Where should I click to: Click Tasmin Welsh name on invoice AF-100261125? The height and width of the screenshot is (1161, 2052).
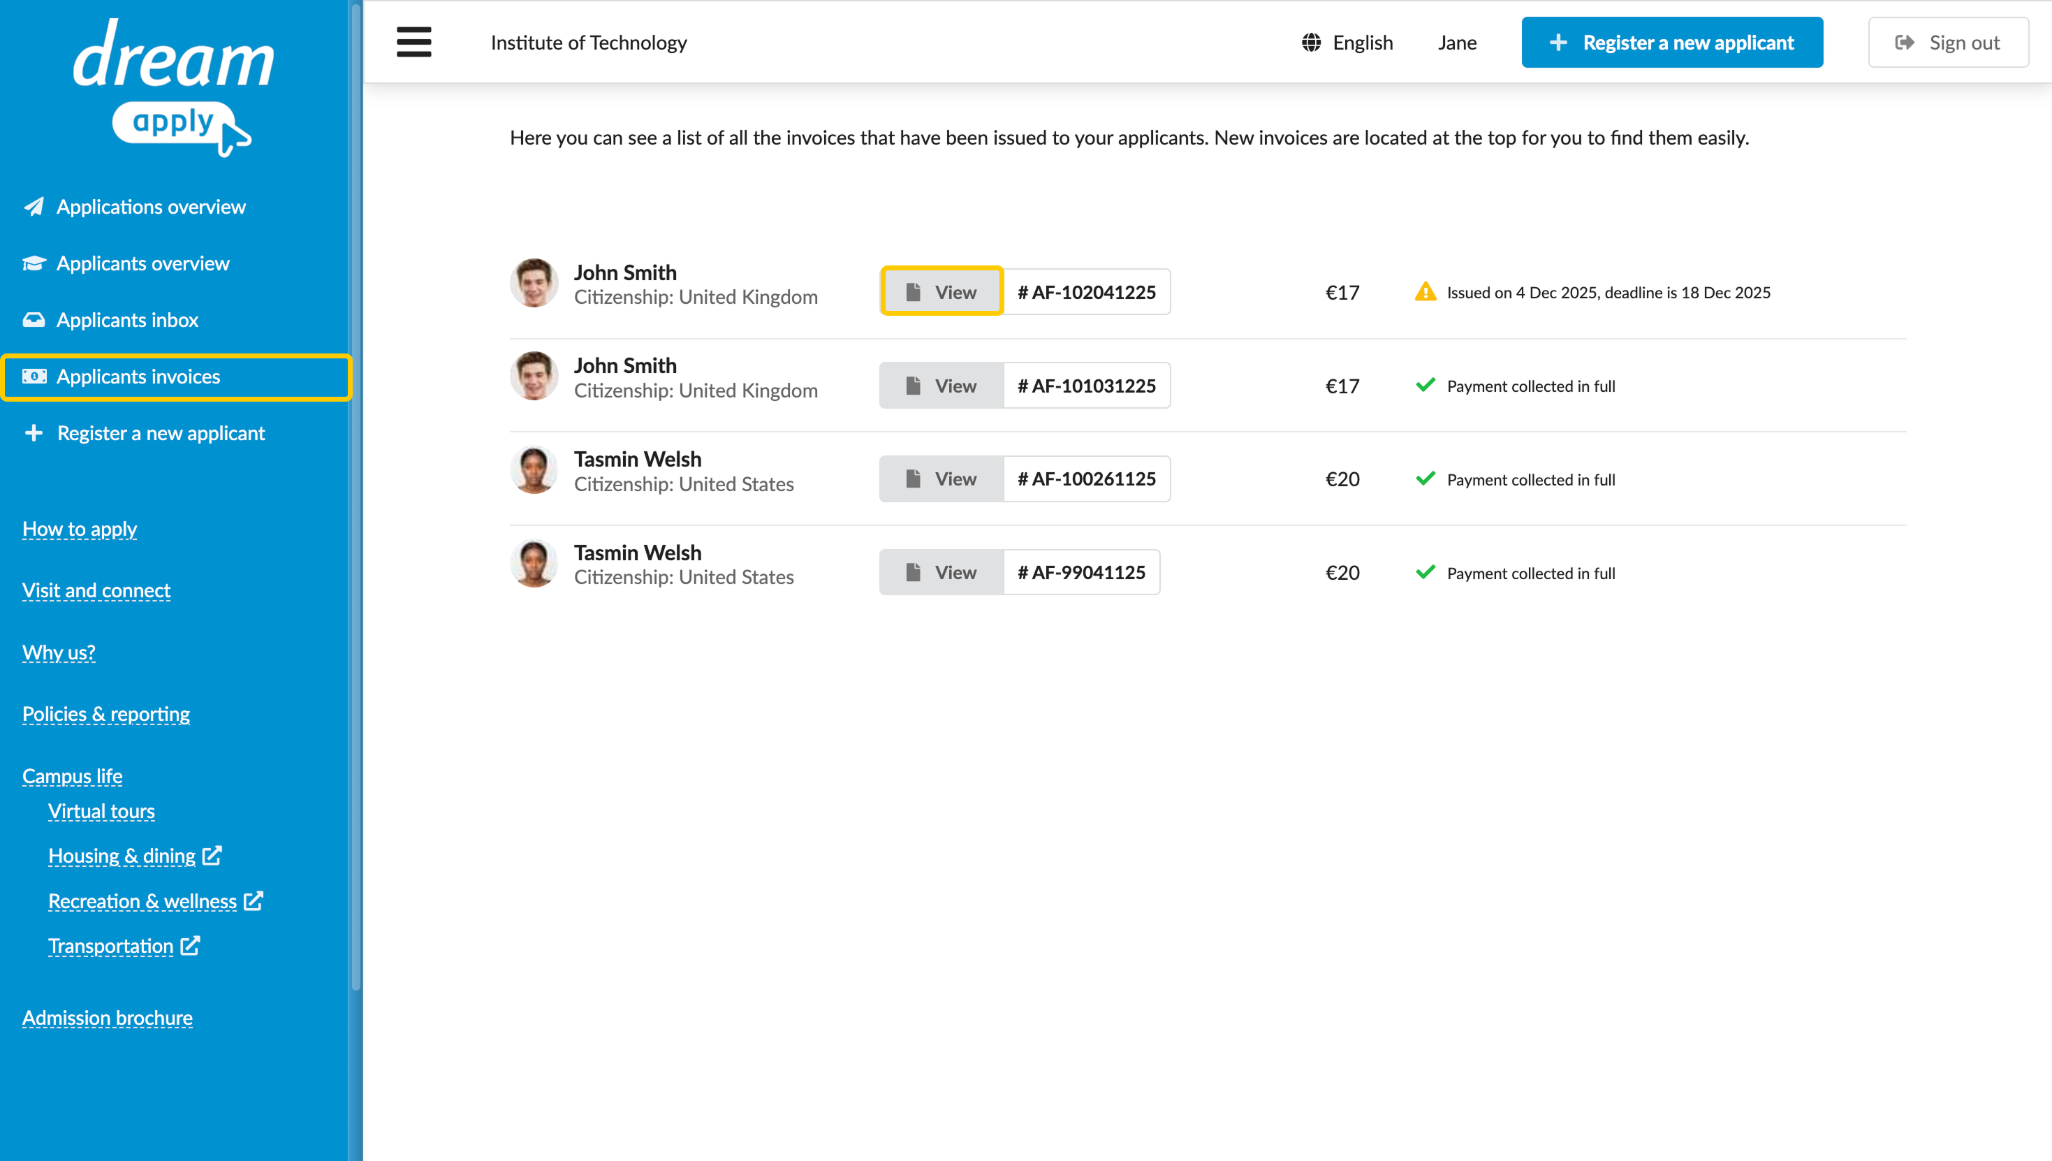click(x=638, y=458)
